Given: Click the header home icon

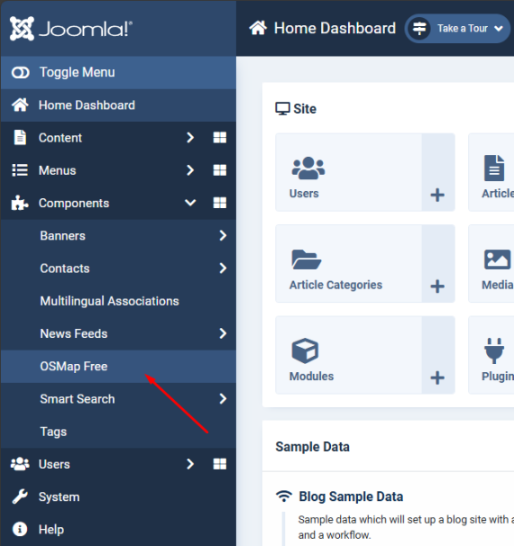Looking at the screenshot, I should coord(258,28).
